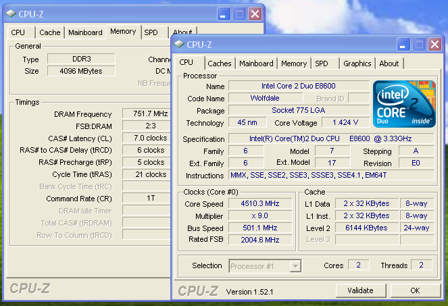Click back CPU-Z window title icon
Image resolution: width=448 pixels, height=306 pixels.
[11, 13]
